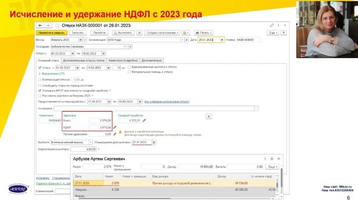
Task: Open the document form Ещё menu
Action: 272,33
